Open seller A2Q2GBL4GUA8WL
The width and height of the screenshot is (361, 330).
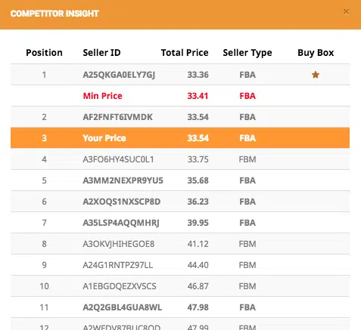123,307
